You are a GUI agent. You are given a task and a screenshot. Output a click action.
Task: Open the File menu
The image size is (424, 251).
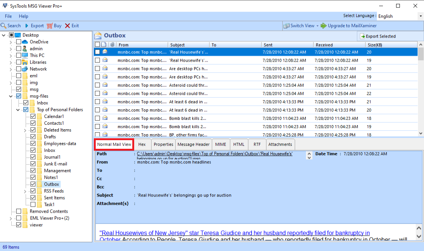[8, 16]
